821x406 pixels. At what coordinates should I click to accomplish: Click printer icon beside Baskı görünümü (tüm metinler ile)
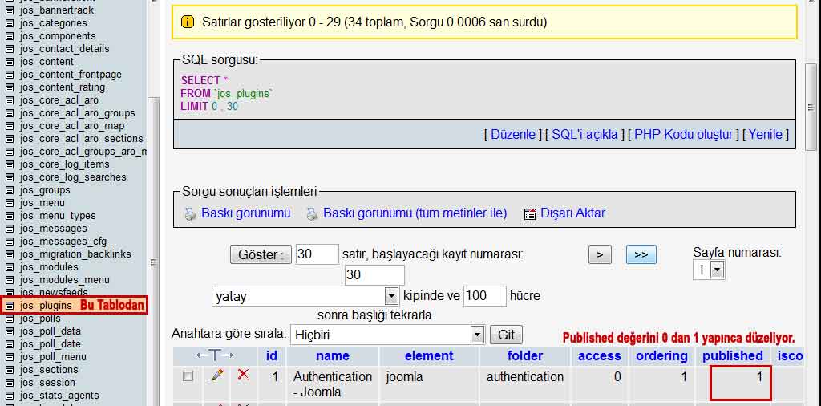point(312,213)
